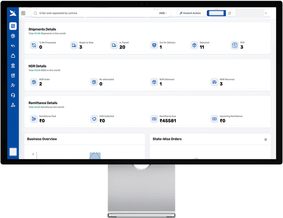Click the Upcoming Remittance cash icon
The image size is (283, 218).
click(214, 119)
